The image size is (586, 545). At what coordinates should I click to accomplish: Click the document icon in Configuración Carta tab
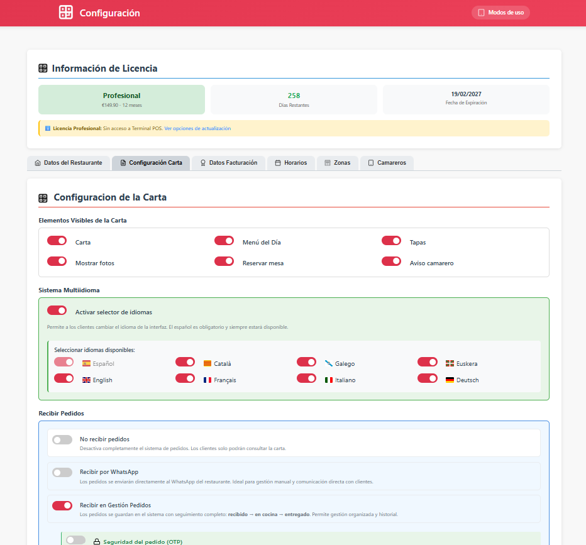123,163
